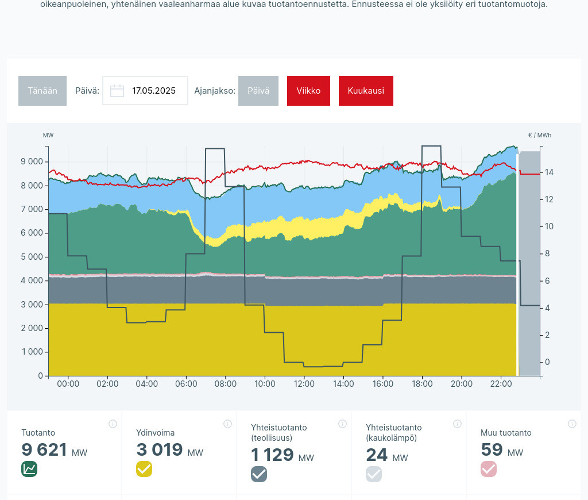This screenshot has width=588, height=500.
Task: Click the 9 621 MW Tuotanto value
Action: click(x=45, y=450)
